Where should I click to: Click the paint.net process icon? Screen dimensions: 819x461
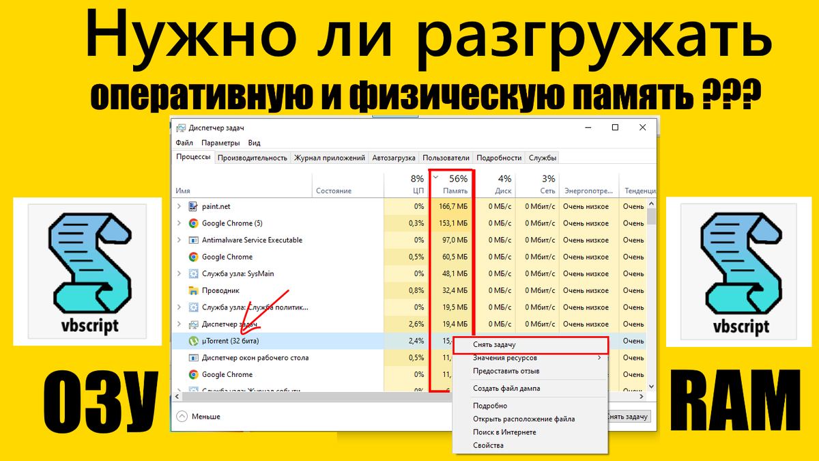tap(193, 206)
